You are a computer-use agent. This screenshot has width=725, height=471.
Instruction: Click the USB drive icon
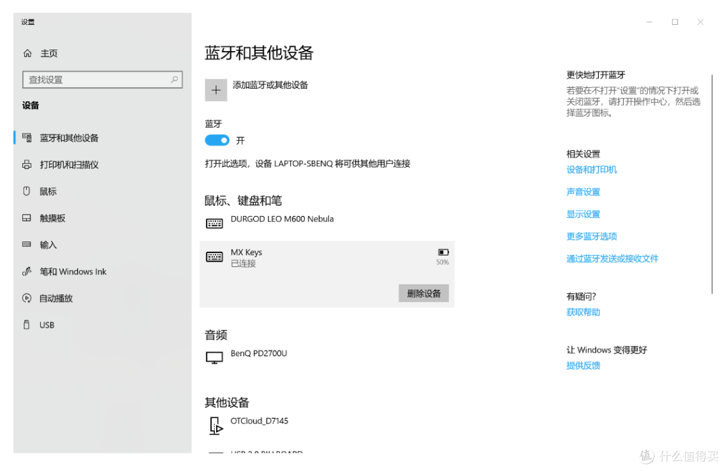coord(27,325)
